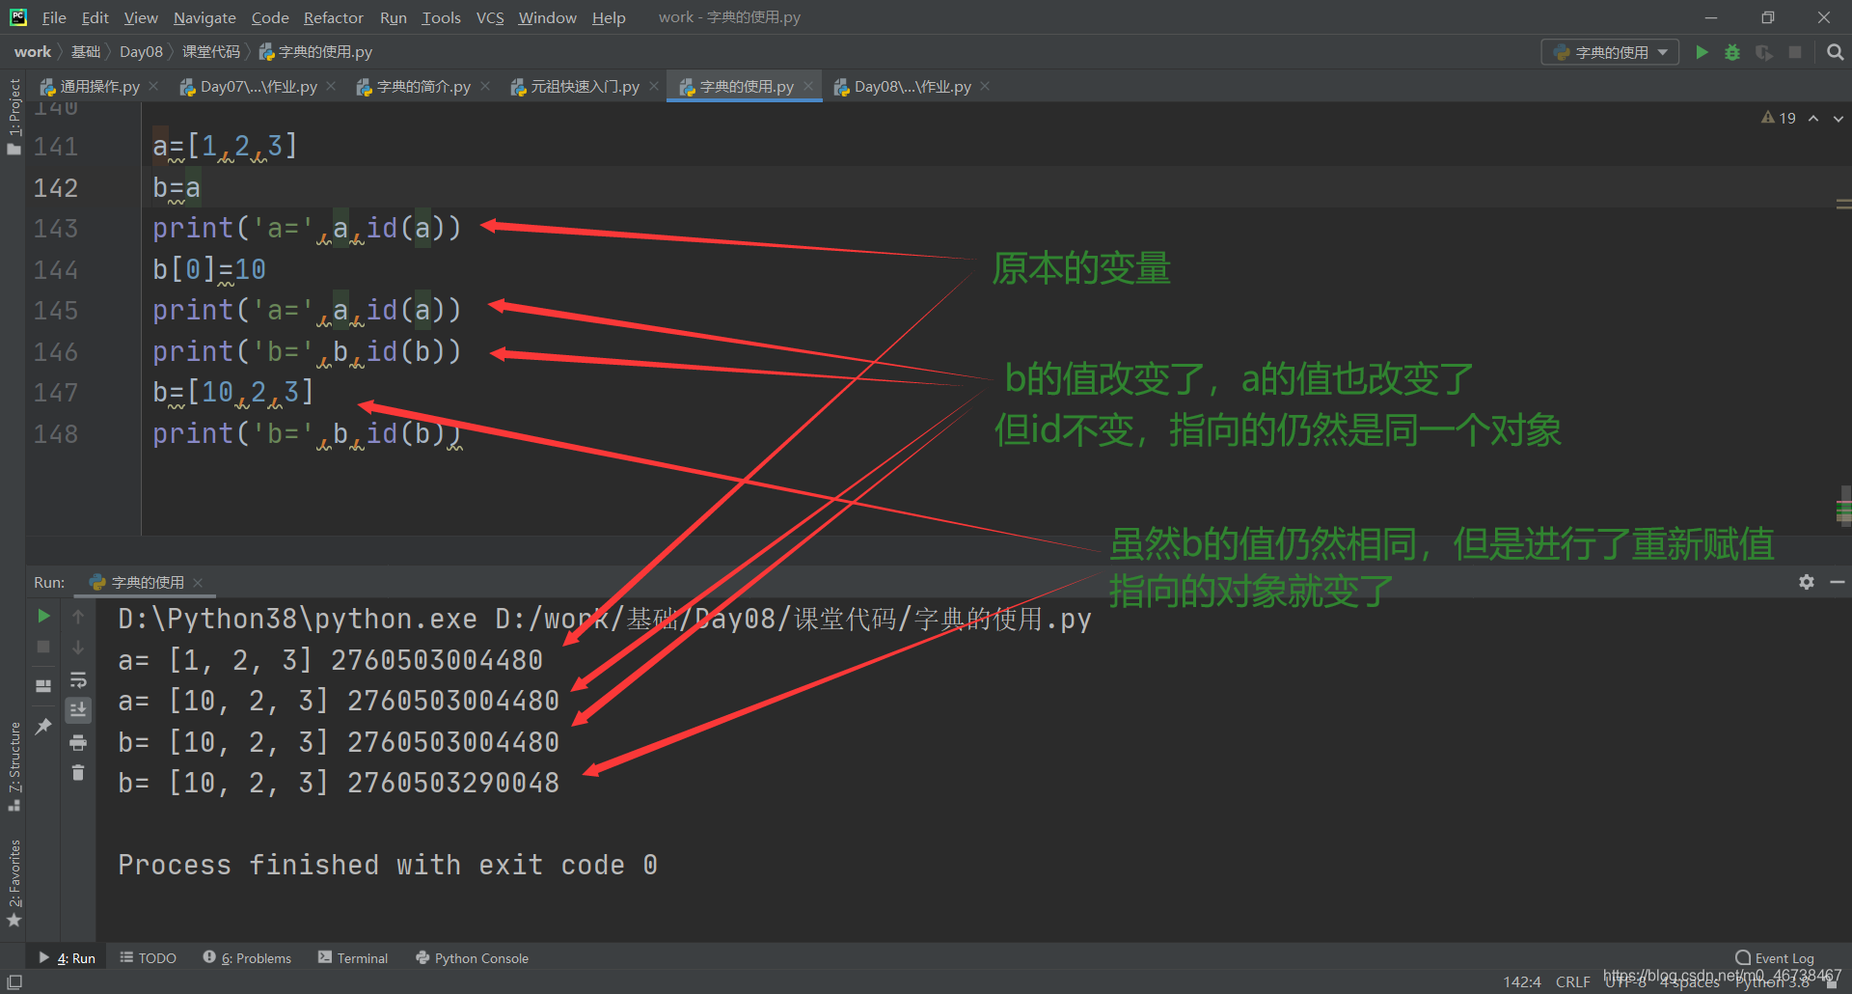The image size is (1852, 994).
Task: Toggle the Structure tool window sidebar
Action: [14, 765]
